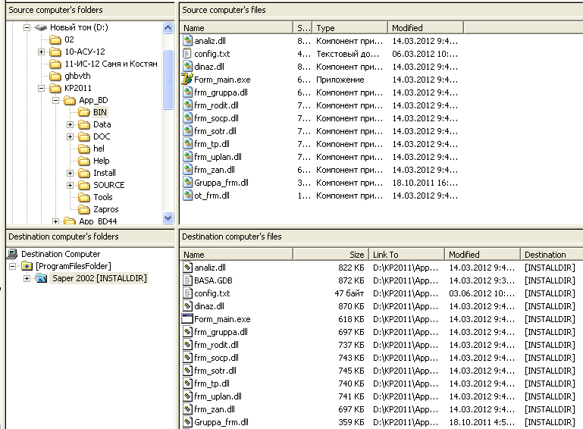Click config.txt icon in source files
The image size is (583, 429).
pyautogui.click(x=188, y=54)
